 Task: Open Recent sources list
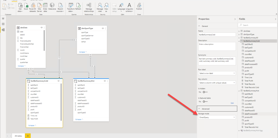coord(60,7)
